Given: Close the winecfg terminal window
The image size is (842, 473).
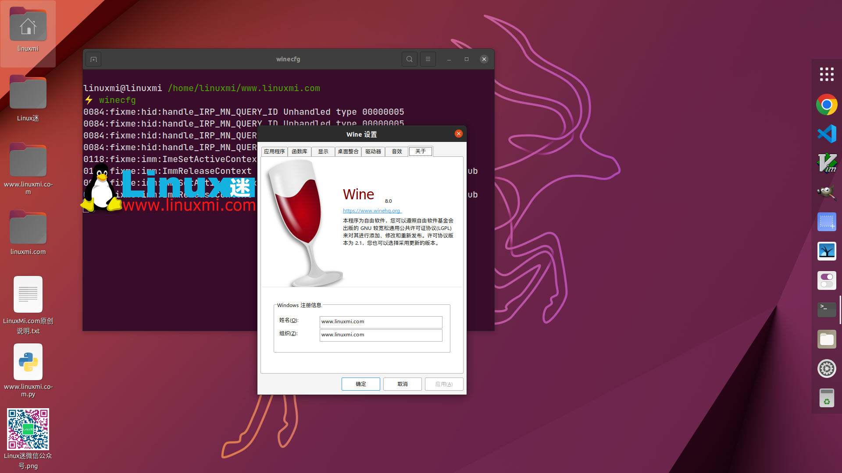Looking at the screenshot, I should pyautogui.click(x=484, y=59).
